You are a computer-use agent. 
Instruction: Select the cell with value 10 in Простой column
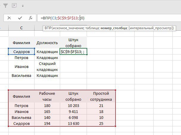pos(101,117)
